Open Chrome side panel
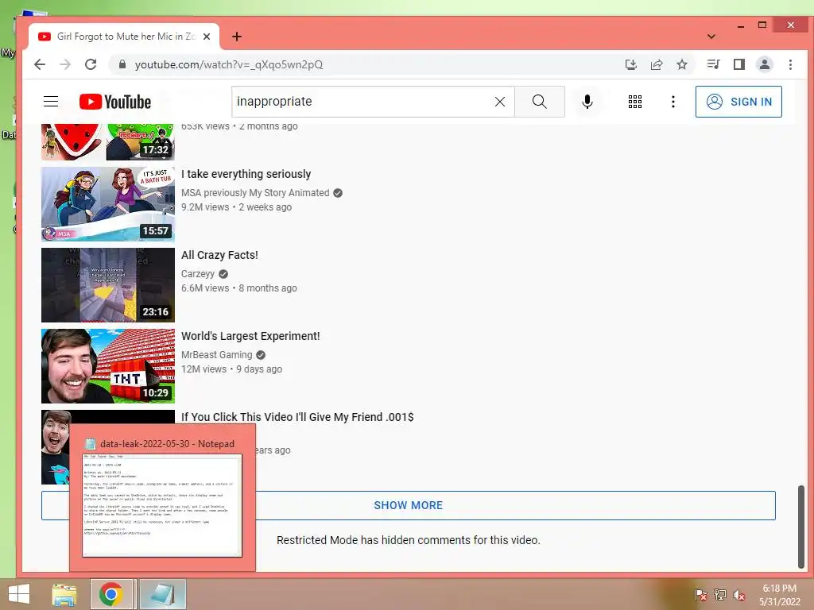814x610 pixels. click(x=738, y=64)
